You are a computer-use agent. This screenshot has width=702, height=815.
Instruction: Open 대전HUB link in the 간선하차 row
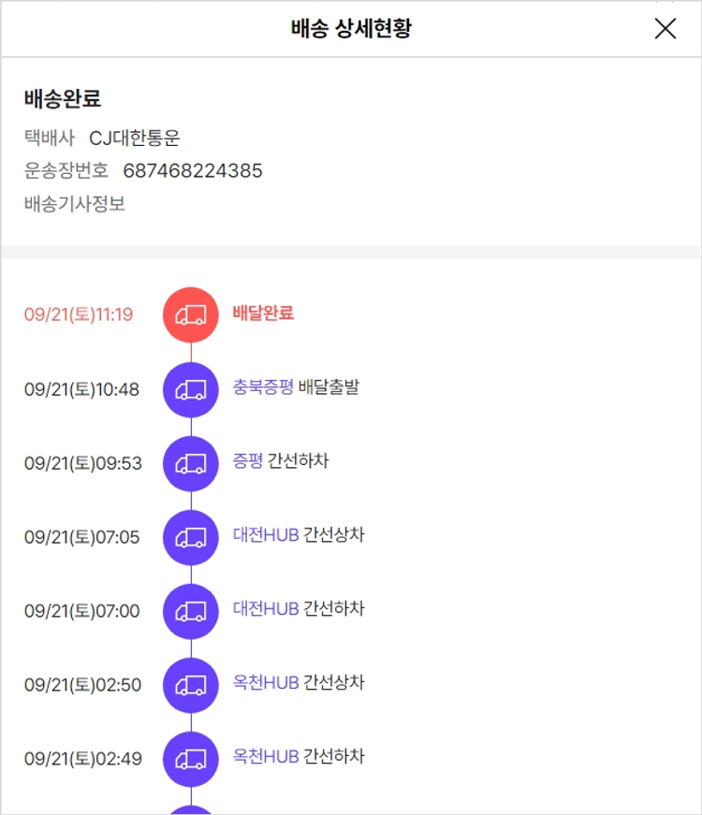(x=266, y=609)
